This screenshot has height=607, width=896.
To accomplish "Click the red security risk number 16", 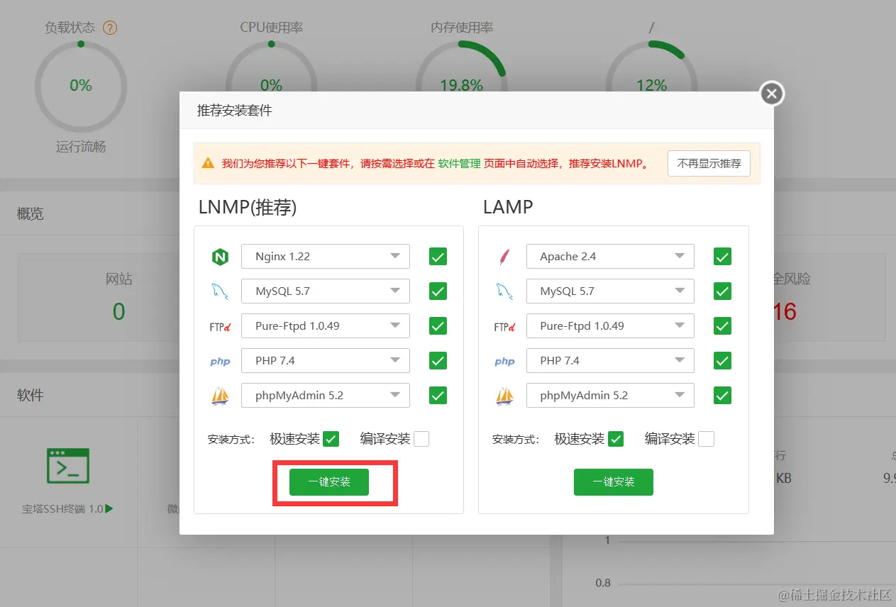I will click(785, 311).
